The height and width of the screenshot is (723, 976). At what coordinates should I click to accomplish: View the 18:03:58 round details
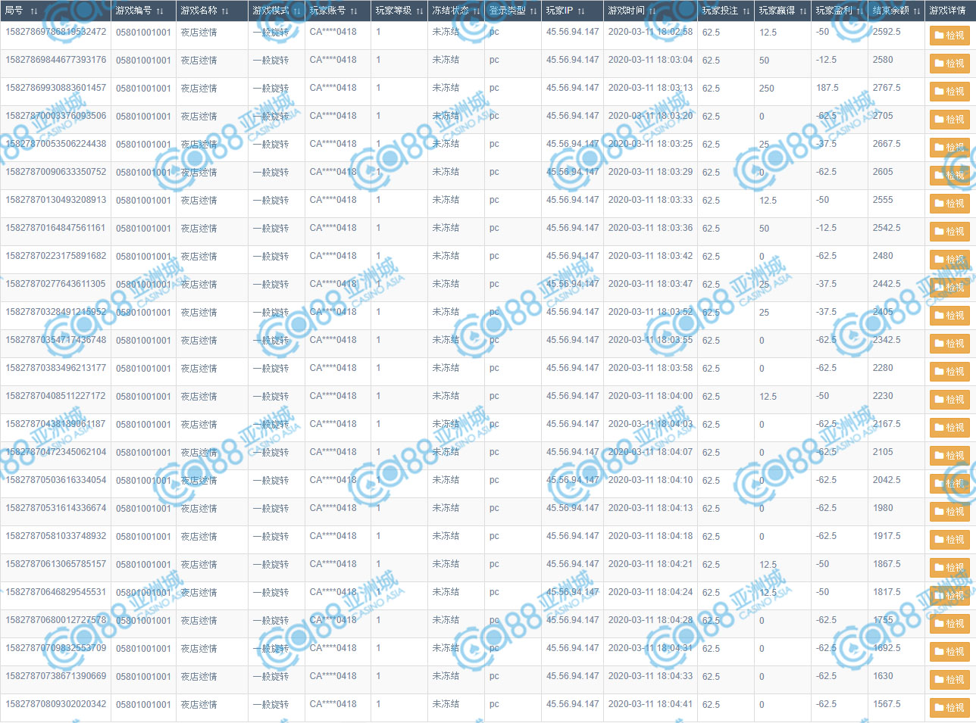[x=949, y=372]
